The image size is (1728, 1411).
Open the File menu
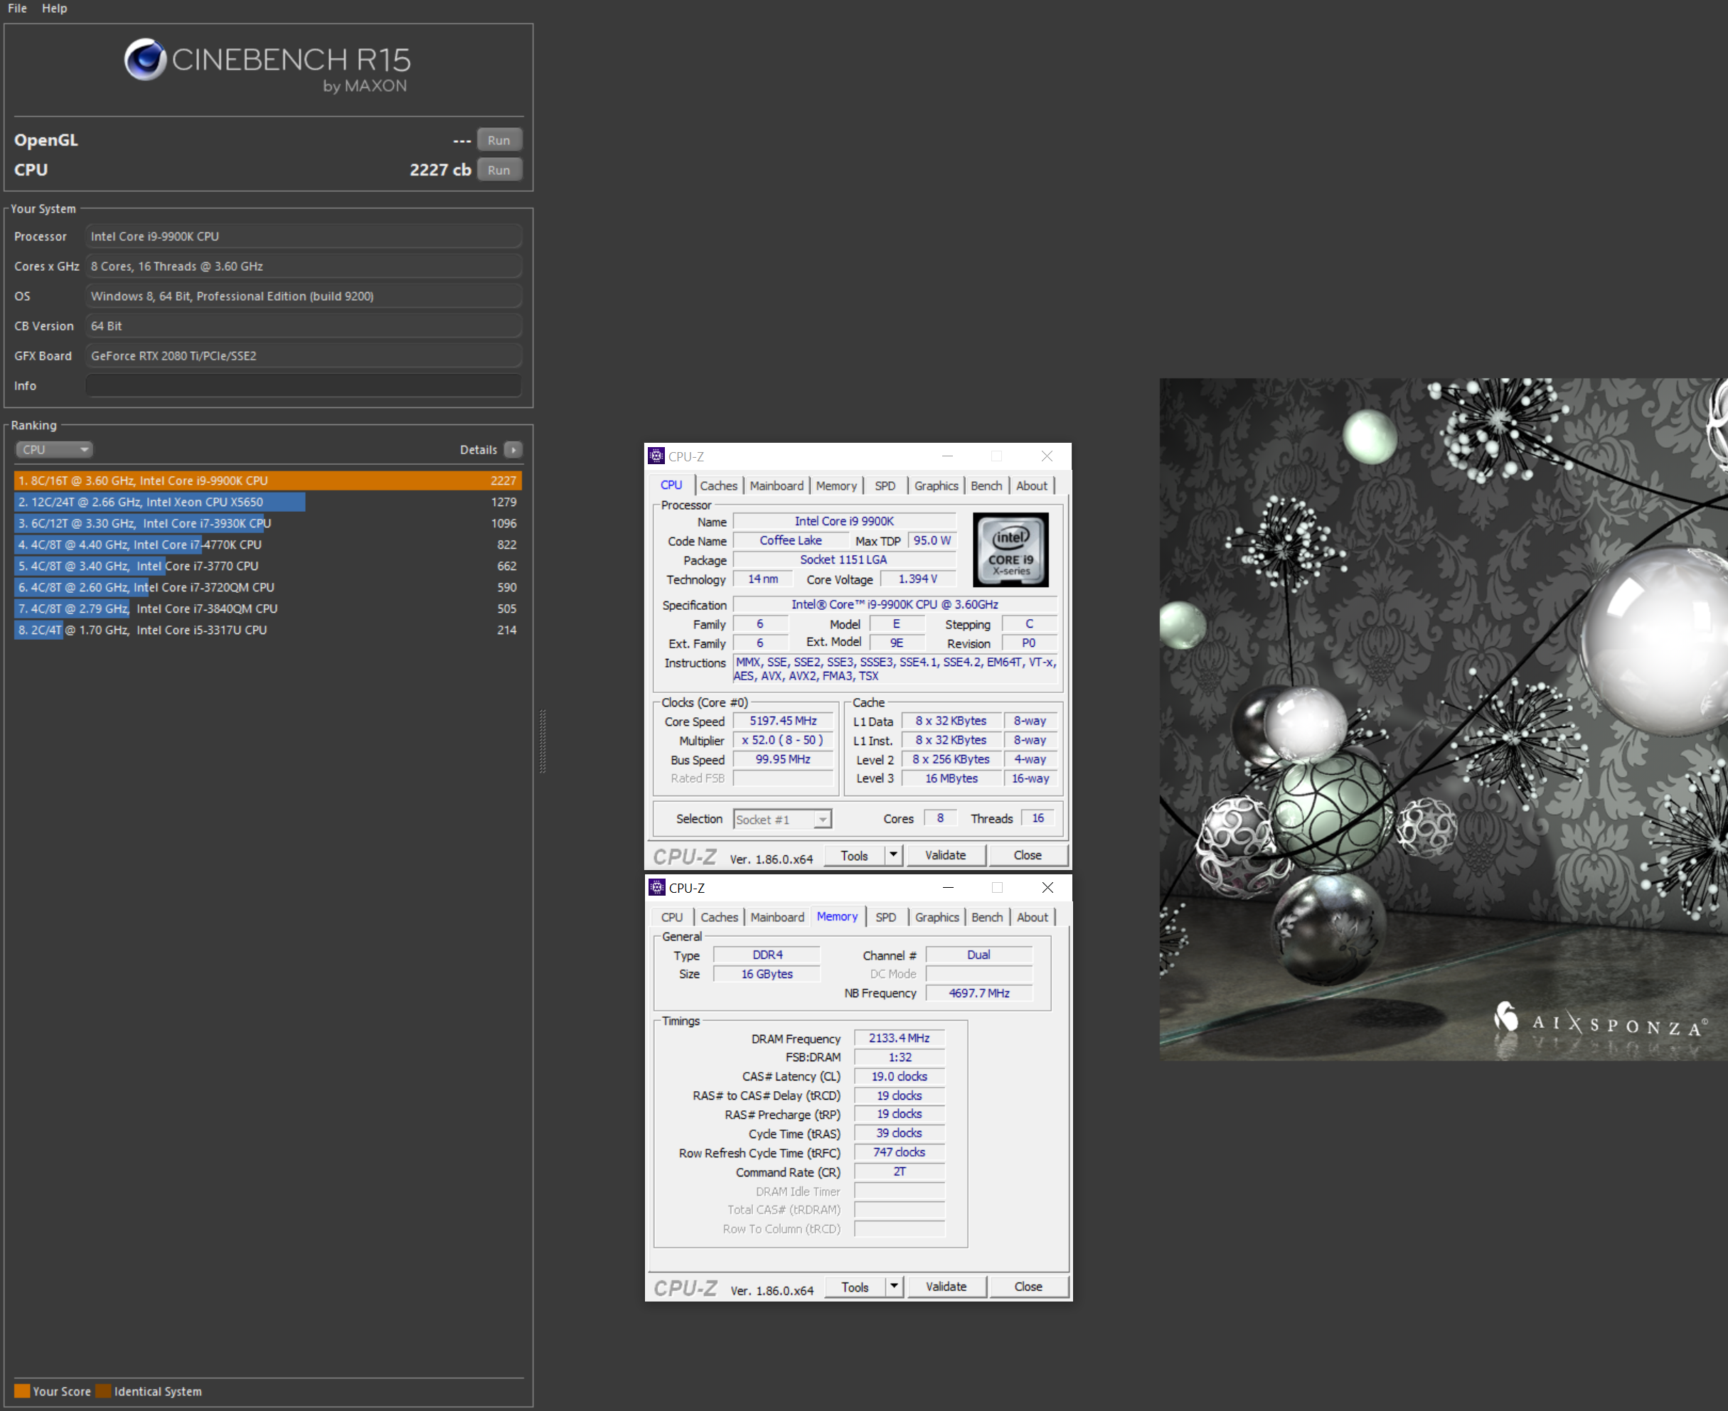click(x=17, y=8)
